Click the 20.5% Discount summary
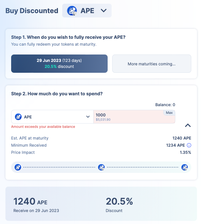This screenshot has height=224, width=201. click(x=119, y=202)
